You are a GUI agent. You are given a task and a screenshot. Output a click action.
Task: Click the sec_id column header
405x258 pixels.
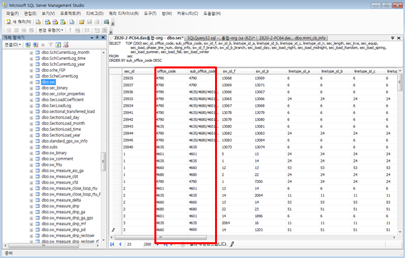[x=138, y=71]
